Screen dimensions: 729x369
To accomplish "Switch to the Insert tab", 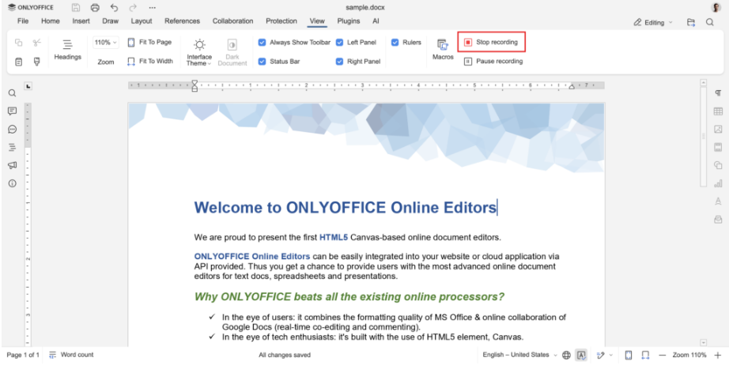I will click(81, 21).
